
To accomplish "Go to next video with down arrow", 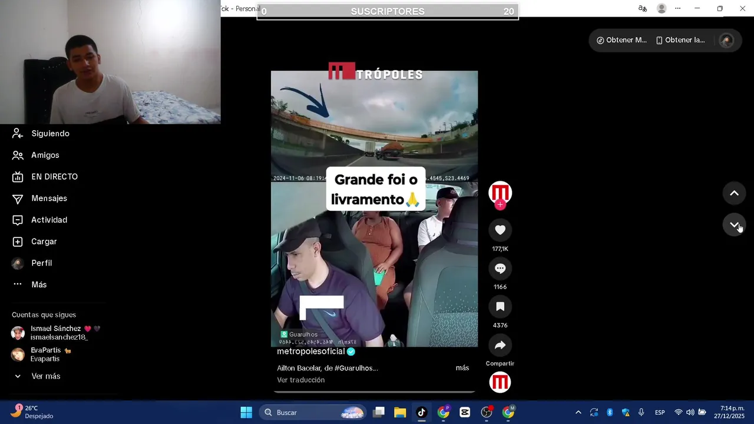I will click(x=734, y=226).
